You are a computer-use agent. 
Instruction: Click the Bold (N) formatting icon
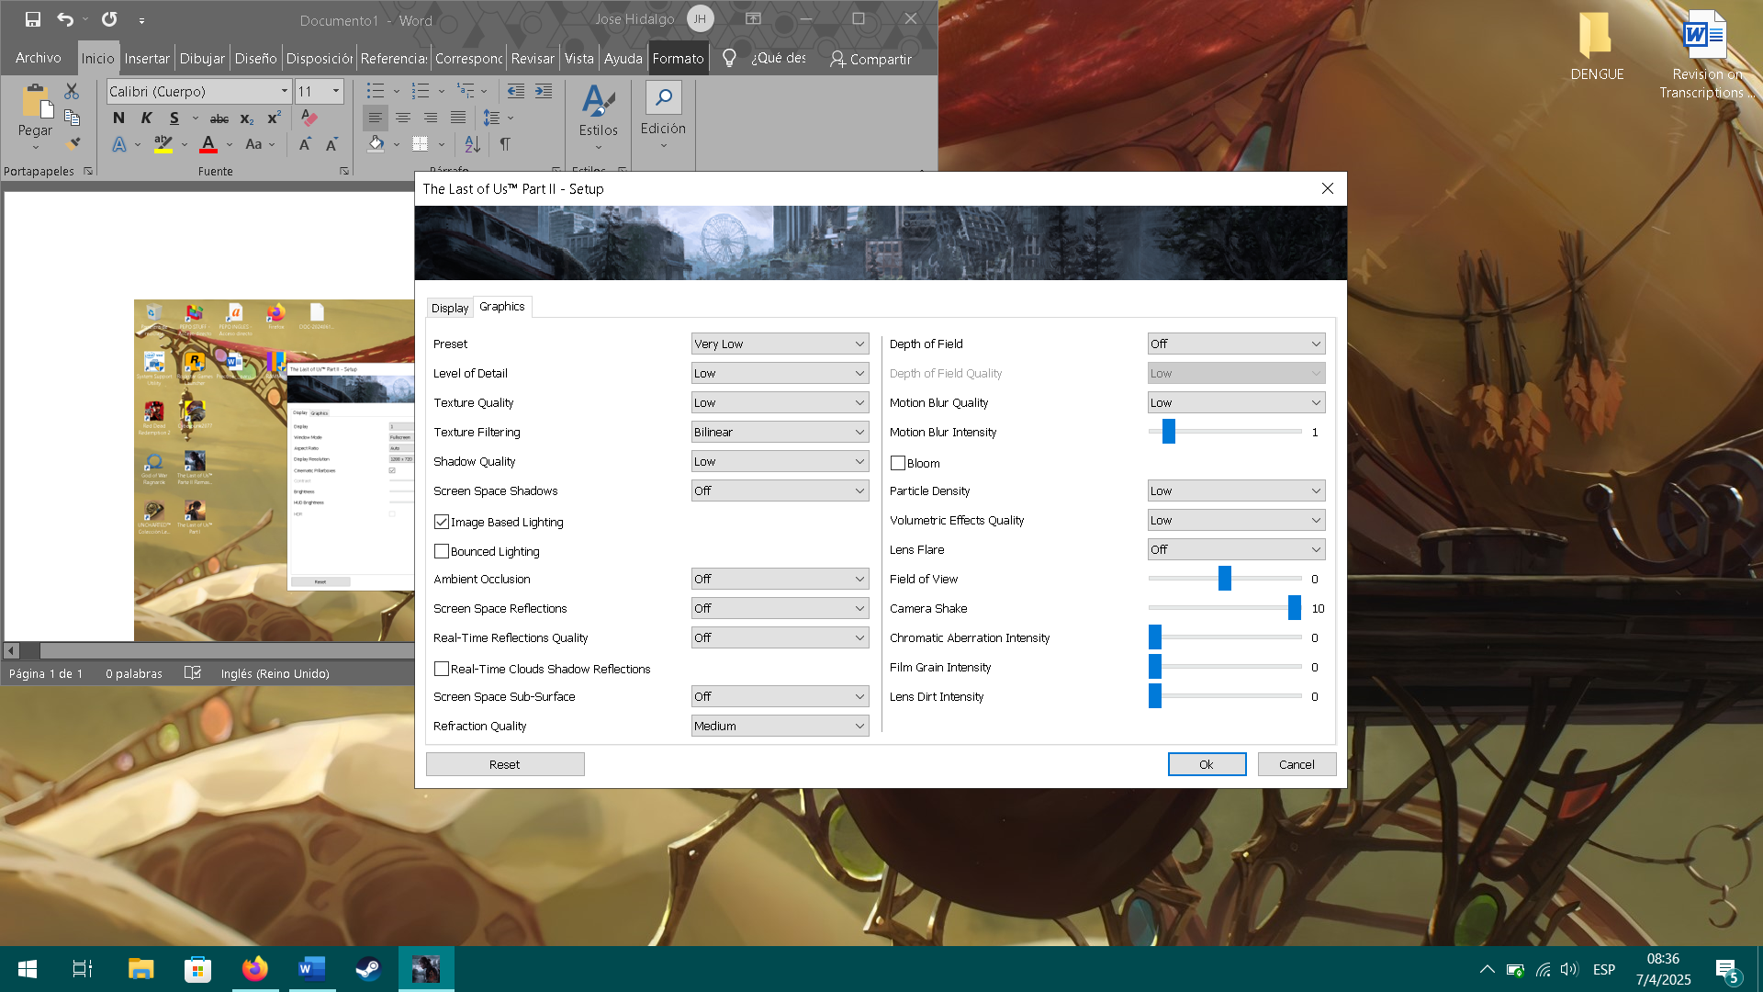click(x=118, y=118)
